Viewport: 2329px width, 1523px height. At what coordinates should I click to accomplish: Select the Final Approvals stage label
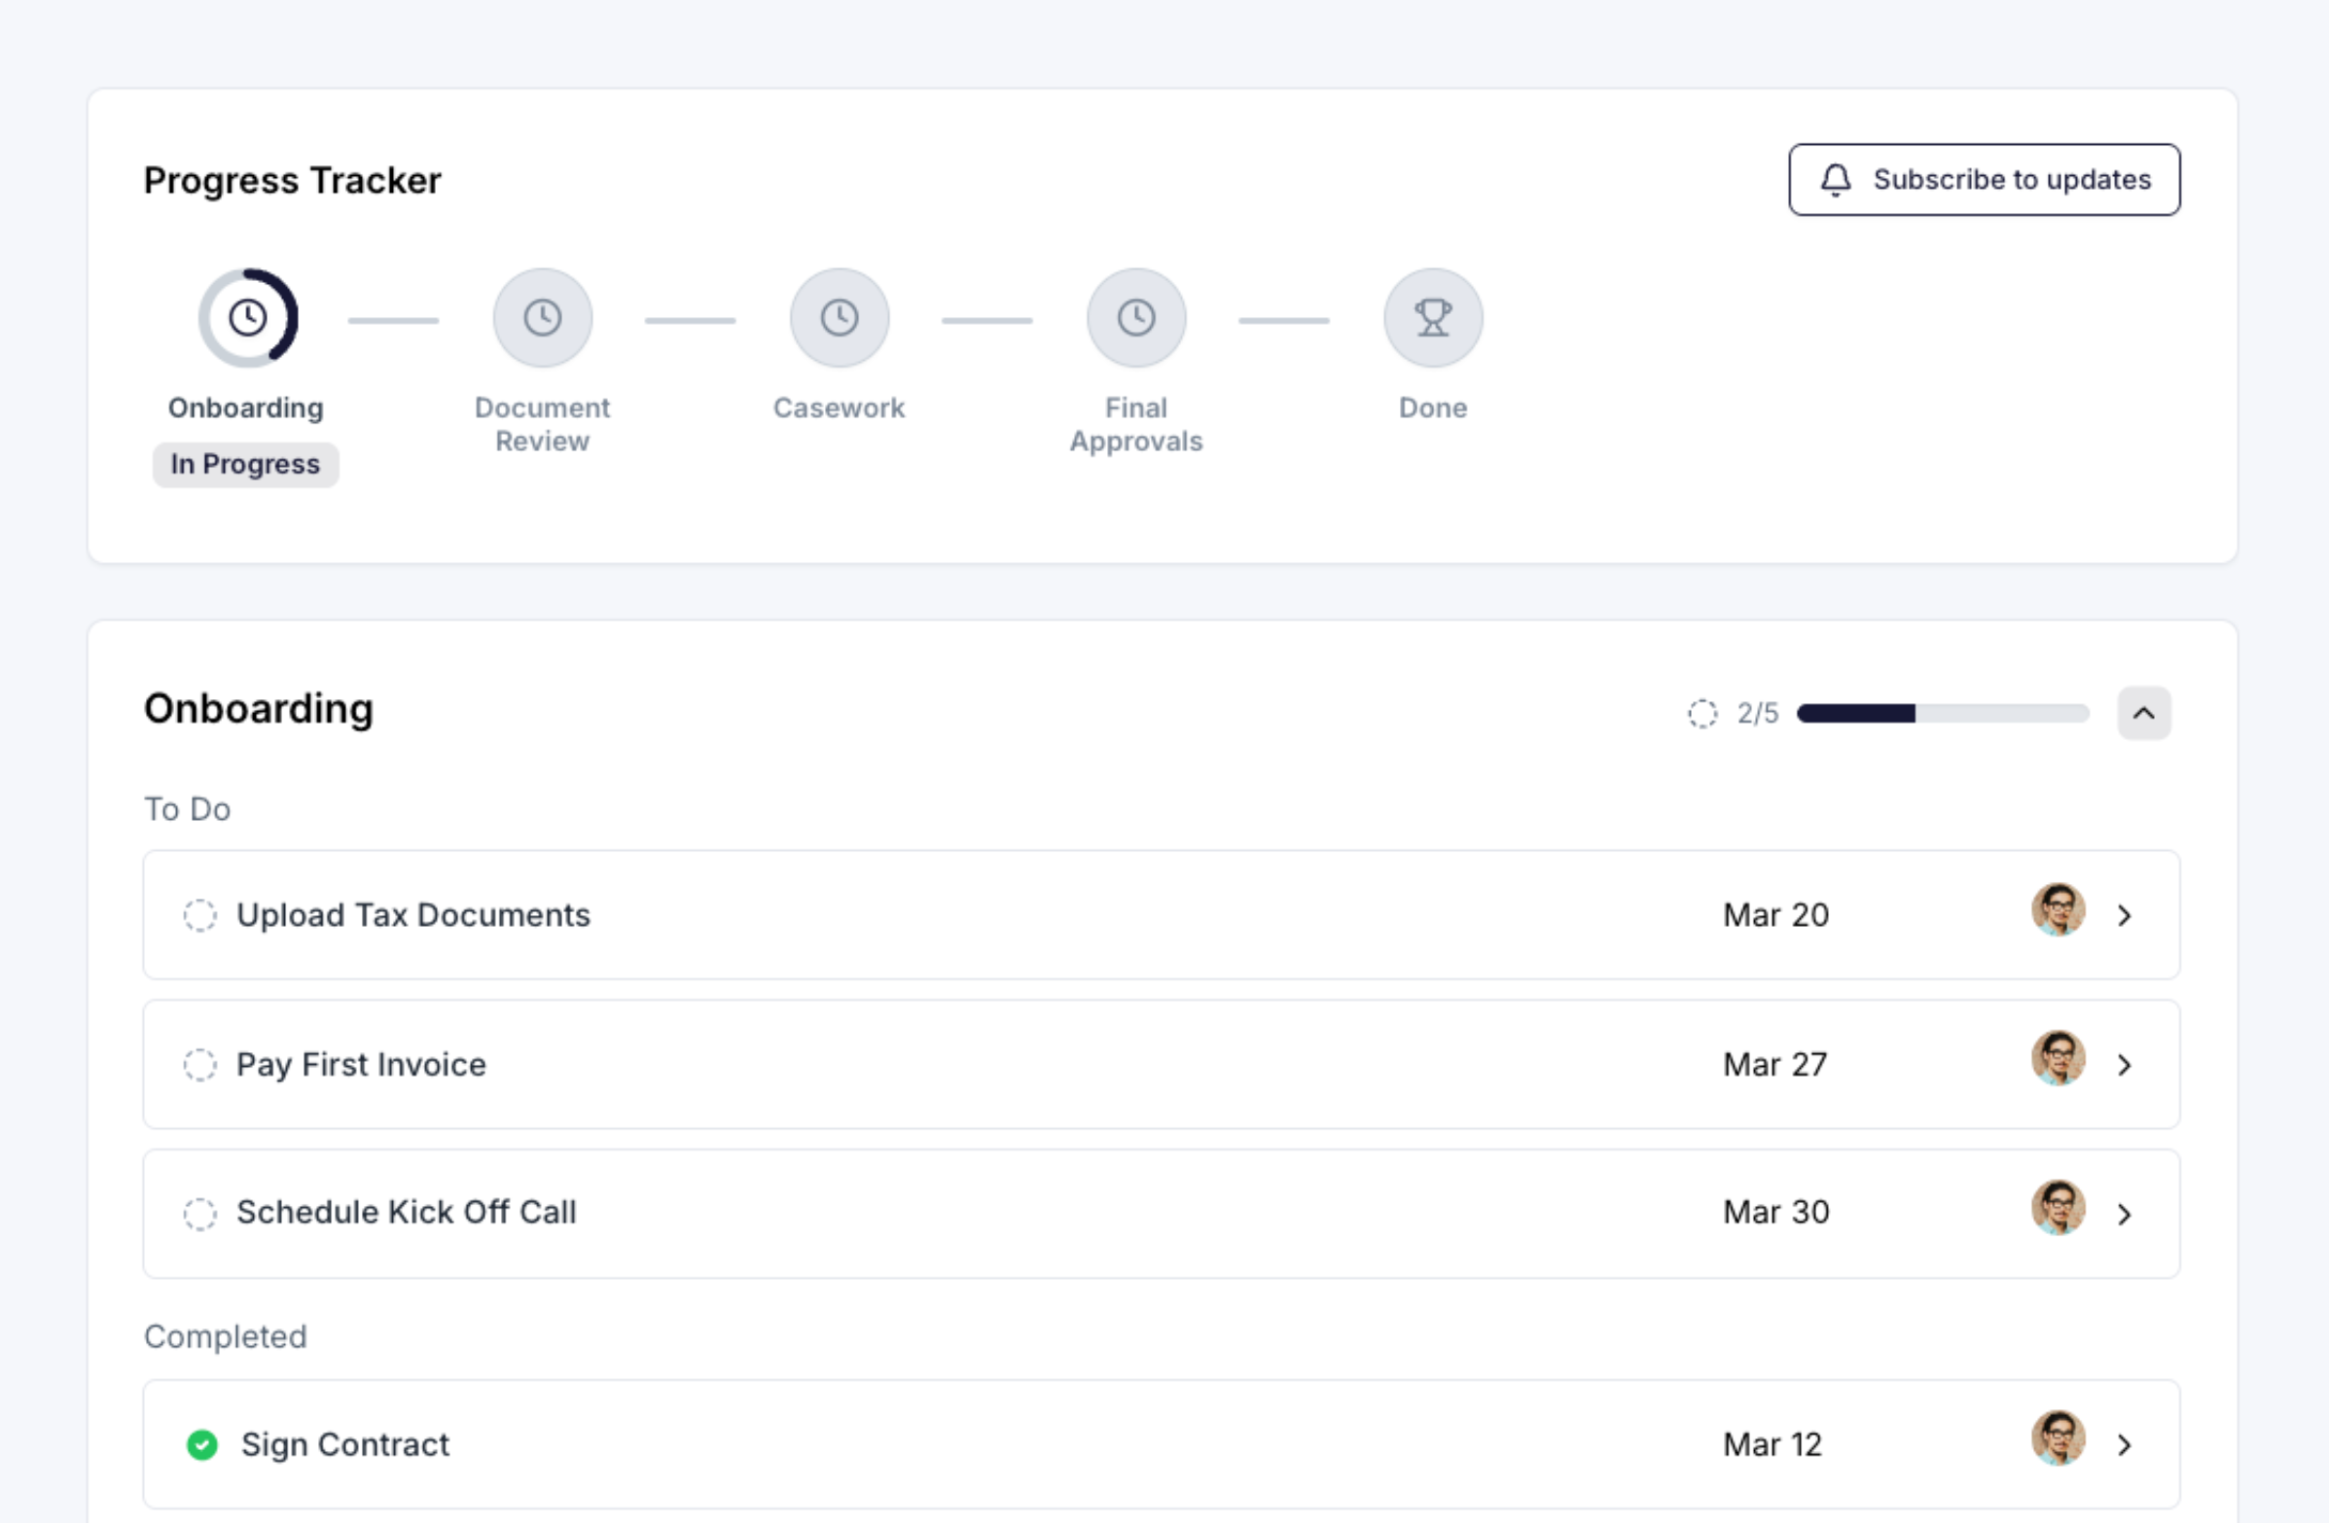click(1136, 424)
